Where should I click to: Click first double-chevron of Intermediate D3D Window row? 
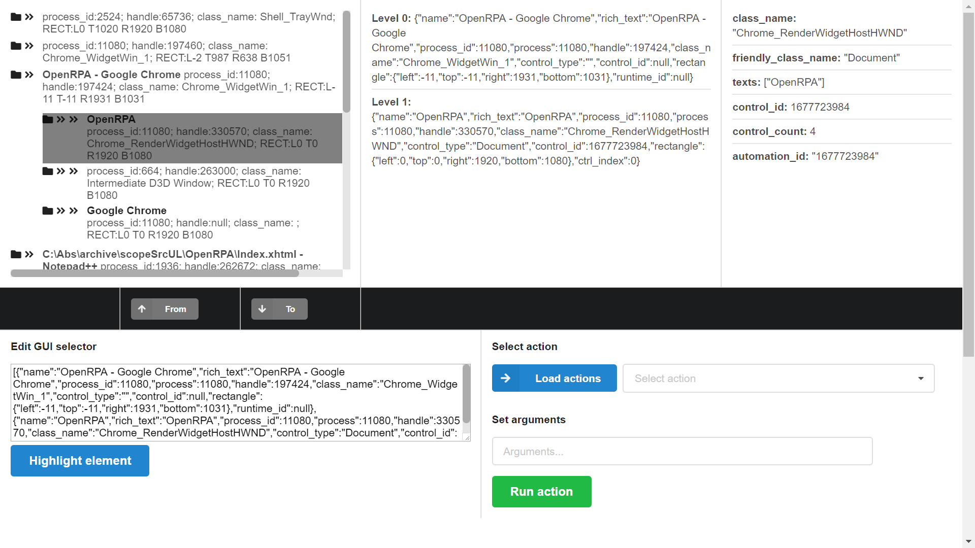point(61,171)
